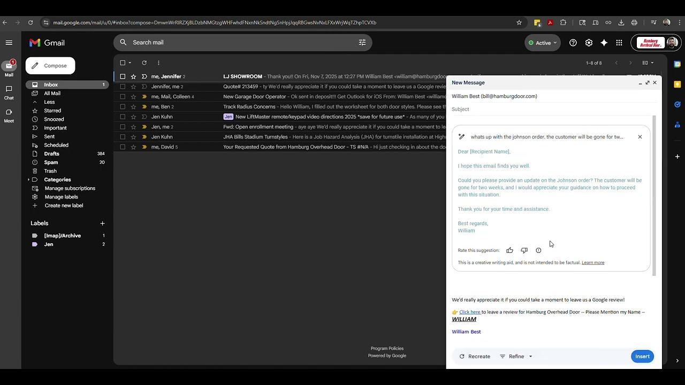Open the Active status dropdown
This screenshot has height=385, width=685.
click(x=543, y=43)
